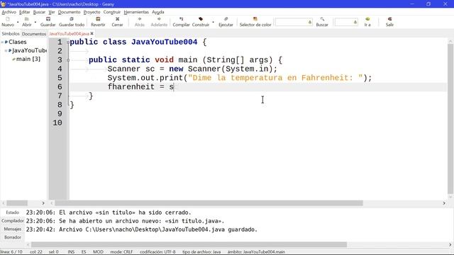Open the Construir menu
Screen dimensions: 454x255
click(x=112, y=12)
